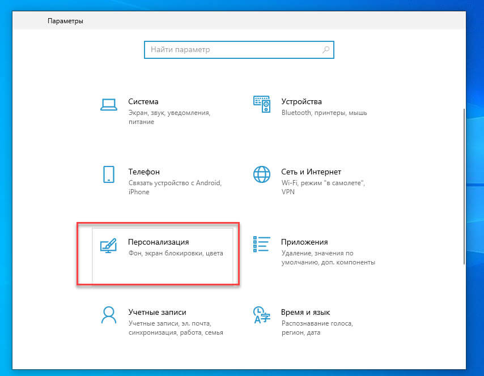Open the Приложения list icon
This screenshot has width=484, height=376.
(262, 244)
